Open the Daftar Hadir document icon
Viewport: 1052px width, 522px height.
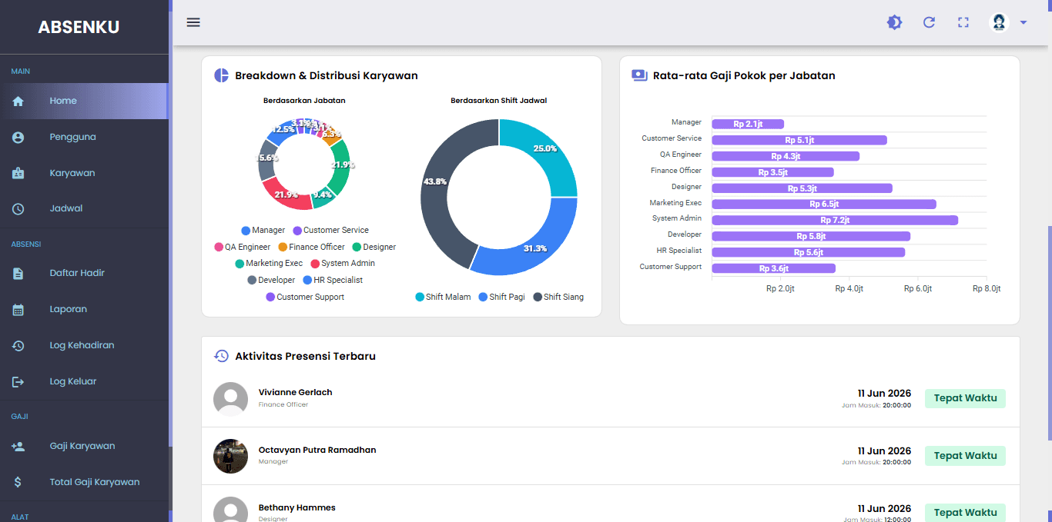click(x=18, y=273)
